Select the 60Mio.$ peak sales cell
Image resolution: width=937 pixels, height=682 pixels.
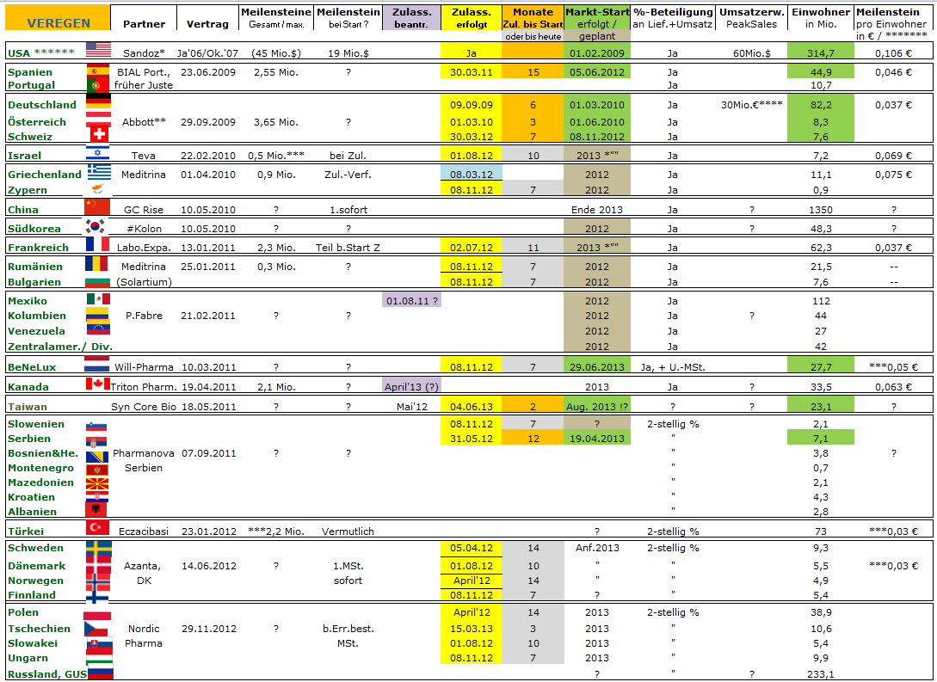click(x=752, y=53)
